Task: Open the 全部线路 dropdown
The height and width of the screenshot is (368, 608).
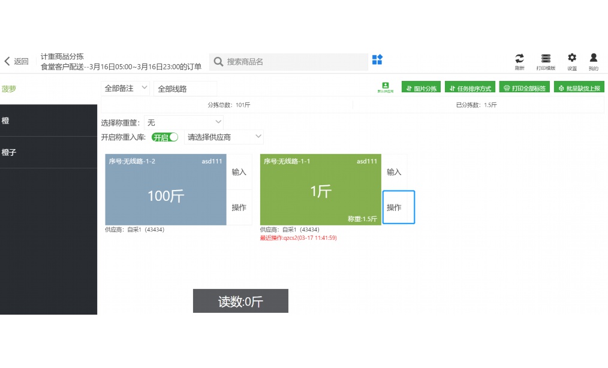Action: pyautogui.click(x=184, y=88)
